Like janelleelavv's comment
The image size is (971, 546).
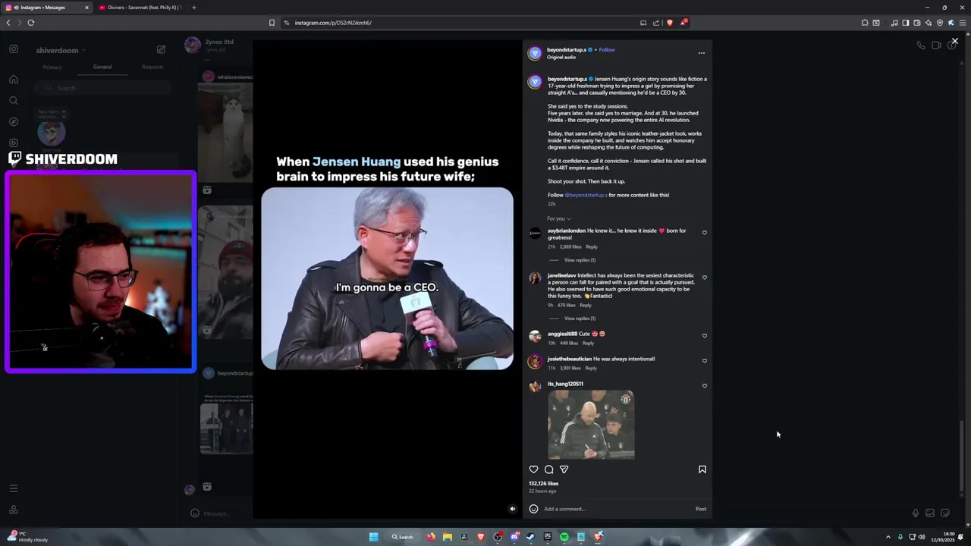704,278
